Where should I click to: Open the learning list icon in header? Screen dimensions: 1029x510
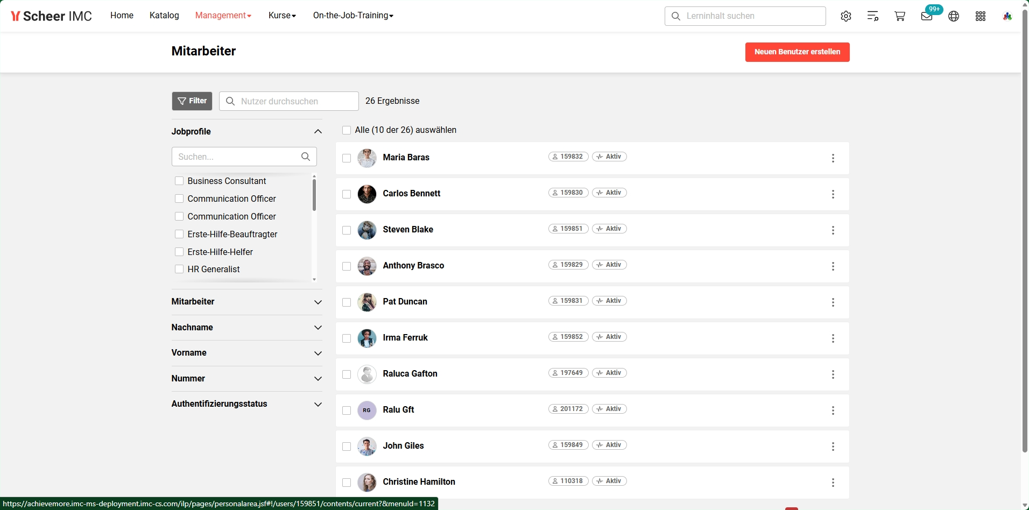873,16
